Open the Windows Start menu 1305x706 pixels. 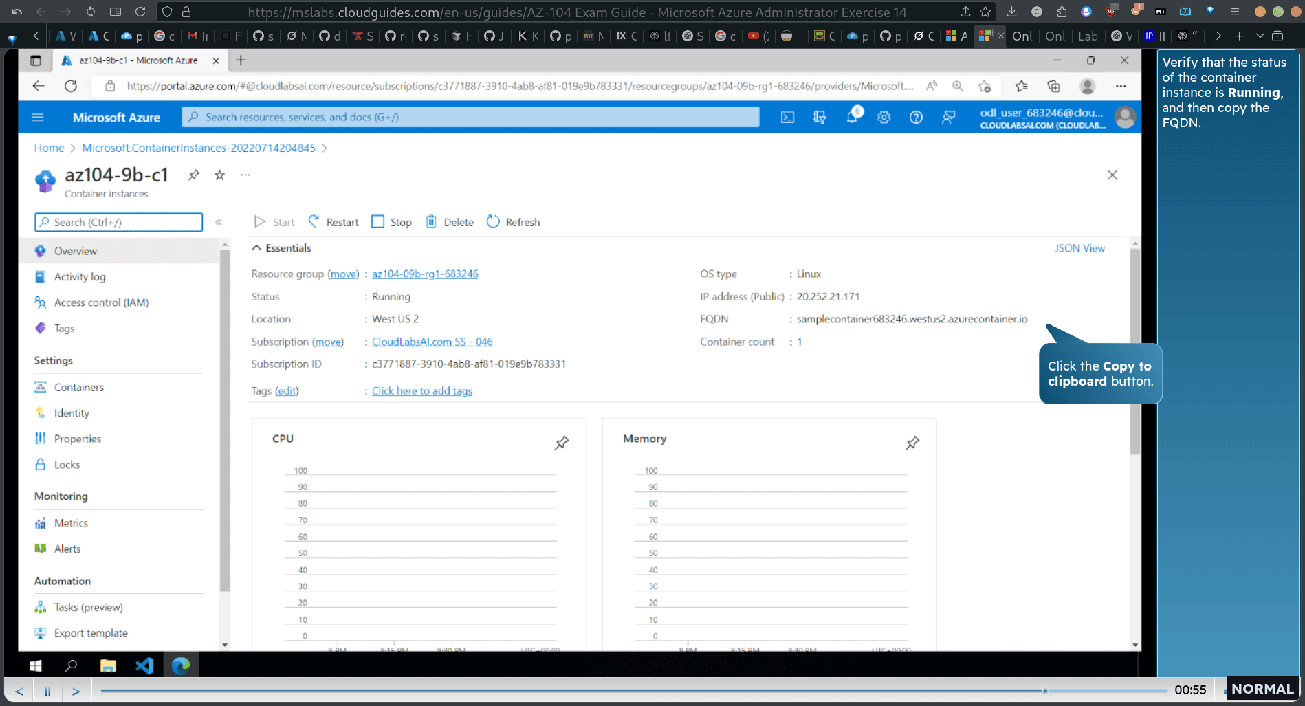tap(36, 665)
